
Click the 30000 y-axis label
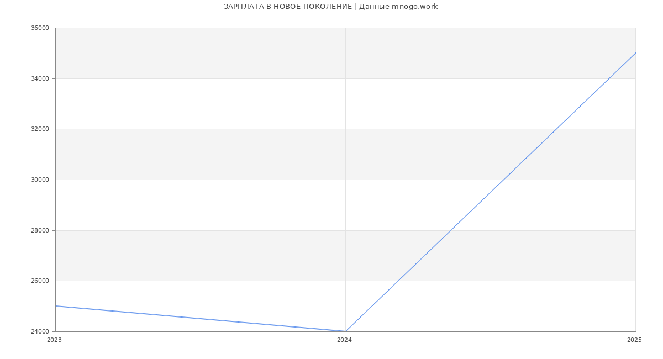[x=40, y=180]
